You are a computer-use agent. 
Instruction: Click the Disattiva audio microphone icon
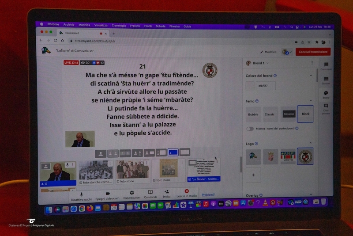click(82, 194)
